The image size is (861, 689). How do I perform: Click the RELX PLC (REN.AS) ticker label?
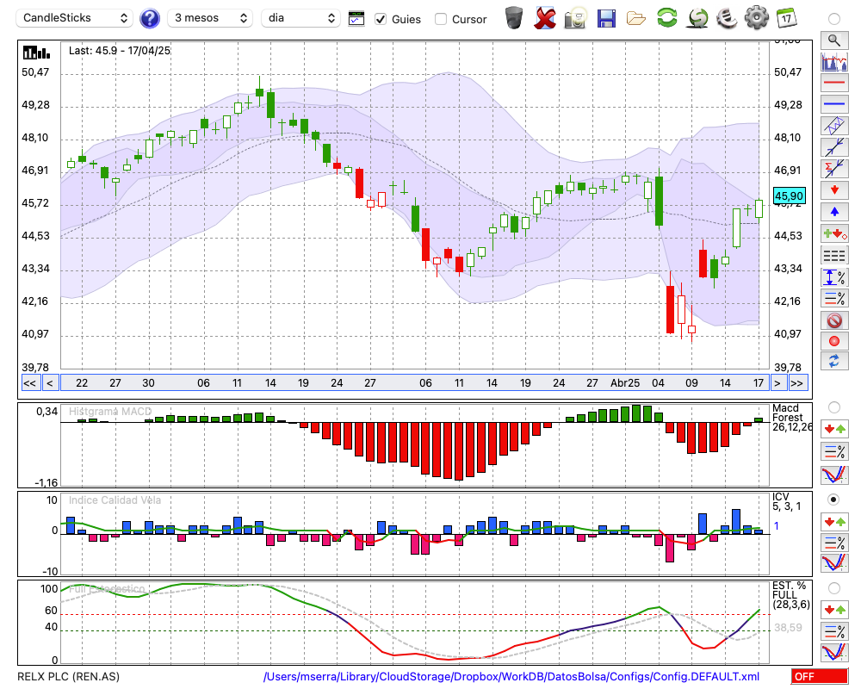click(68, 676)
